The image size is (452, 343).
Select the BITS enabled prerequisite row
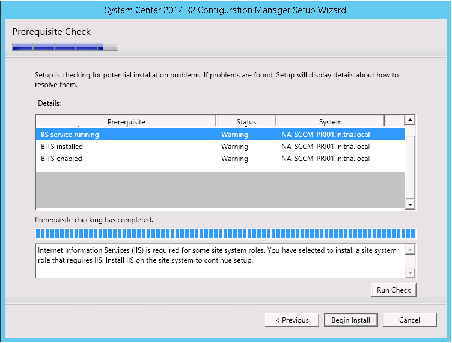221,159
